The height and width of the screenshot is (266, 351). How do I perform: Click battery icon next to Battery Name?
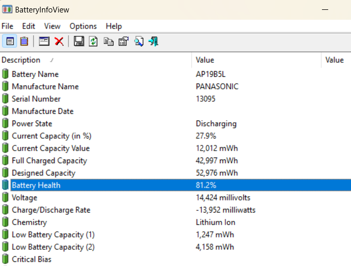pyautogui.click(x=5, y=74)
